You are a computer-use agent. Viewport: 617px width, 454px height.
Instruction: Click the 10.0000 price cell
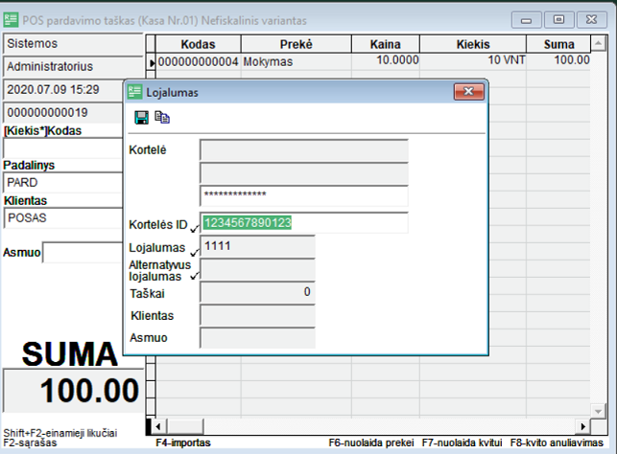pos(385,61)
